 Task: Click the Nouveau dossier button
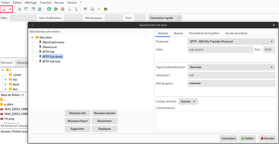[105, 113]
